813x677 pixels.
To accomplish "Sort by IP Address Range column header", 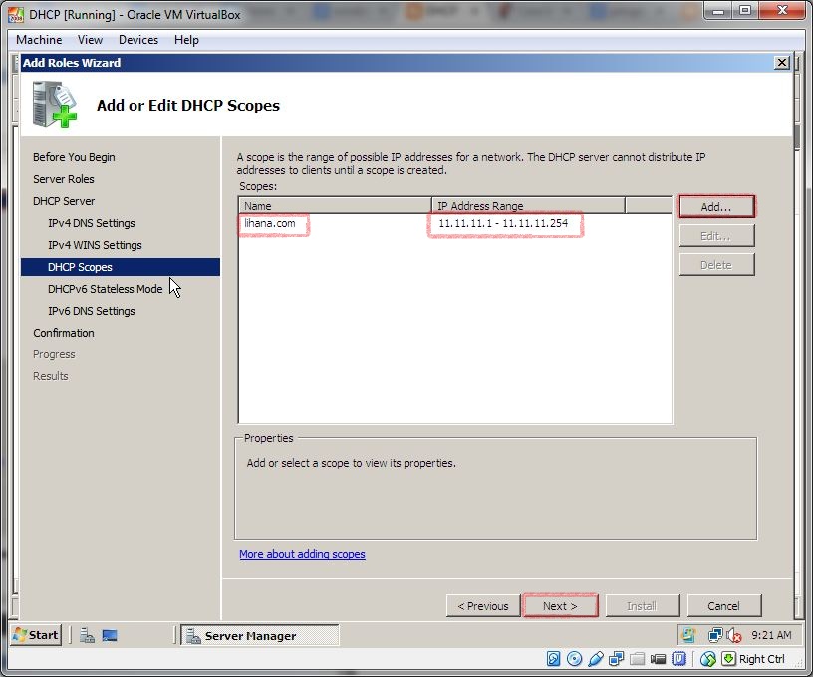I will tap(528, 206).
